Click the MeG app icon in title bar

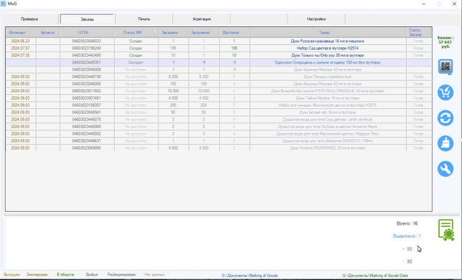[x=5, y=4]
